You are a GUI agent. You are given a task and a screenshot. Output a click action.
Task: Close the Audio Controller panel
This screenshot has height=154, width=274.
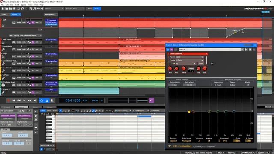(x=206, y=54)
